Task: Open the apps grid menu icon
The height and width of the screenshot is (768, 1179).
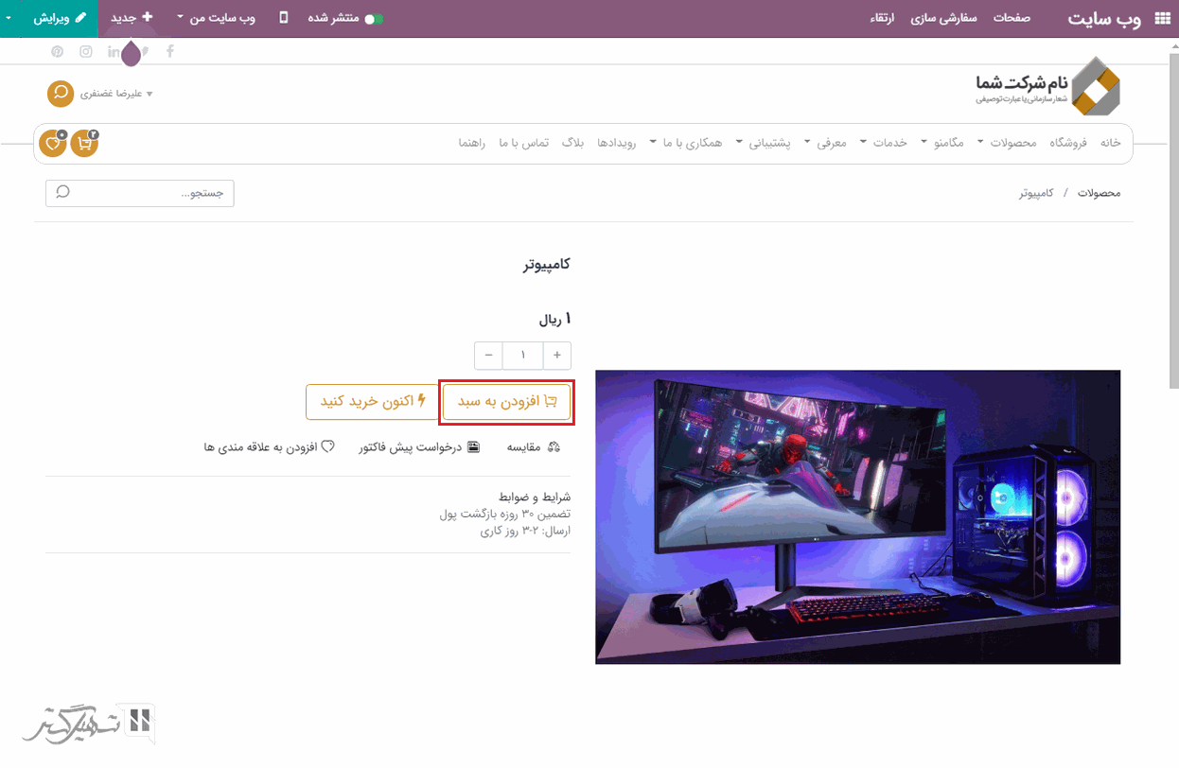Action: [x=1162, y=18]
